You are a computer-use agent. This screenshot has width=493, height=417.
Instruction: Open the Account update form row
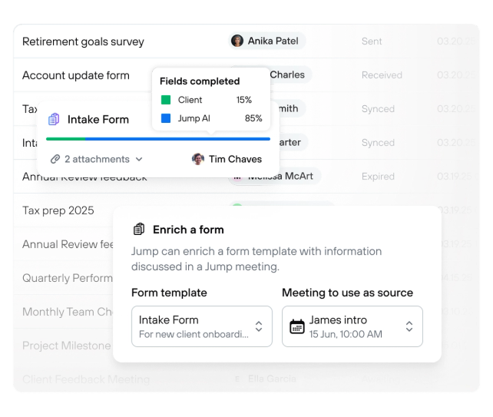[76, 75]
